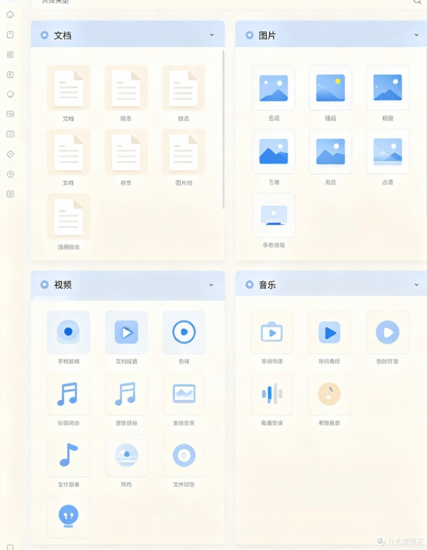Image resolution: width=427 pixels, height=550 pixels.
Task: Open the image tile with two white dots in the sky
Action: click(x=274, y=88)
